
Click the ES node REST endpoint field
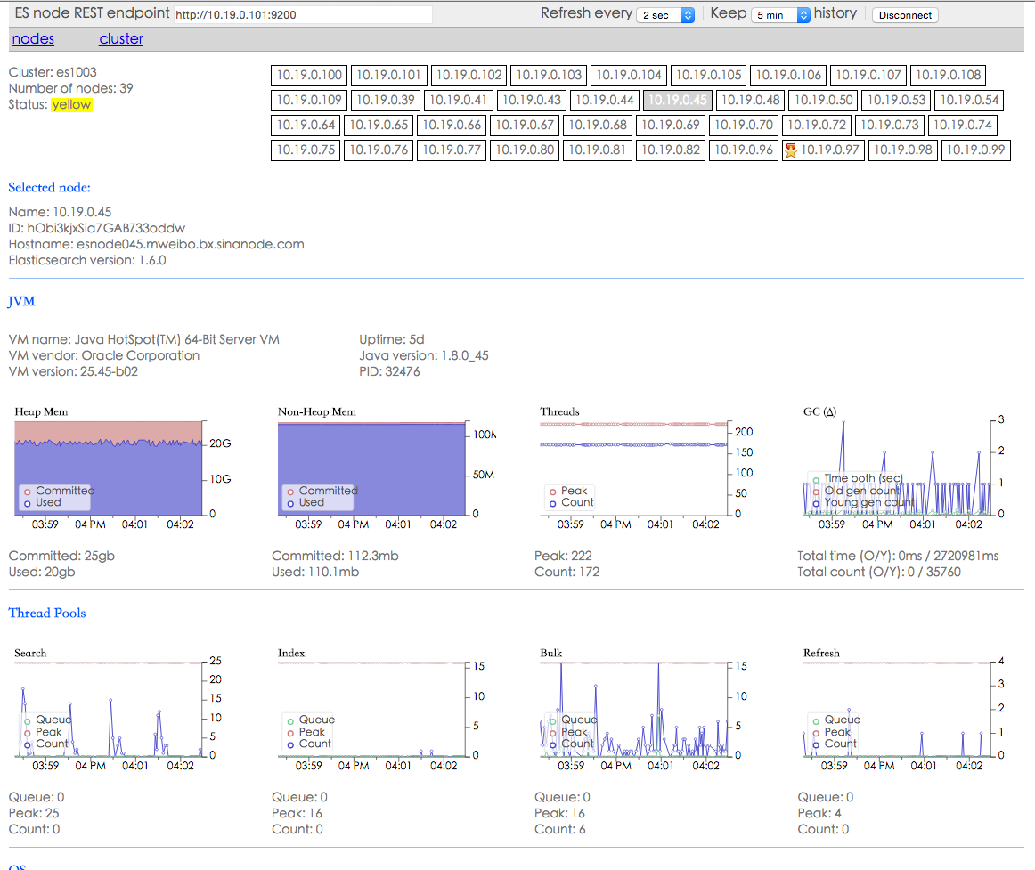(303, 15)
